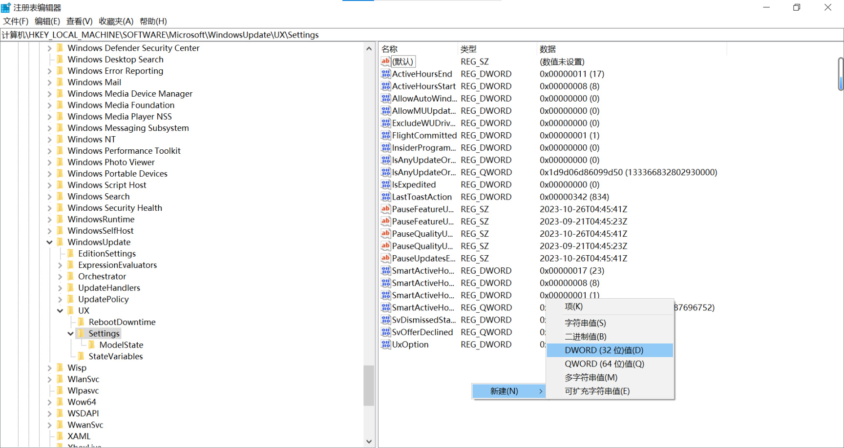Click the icon of the ActiveHoursEnd value

coord(386,74)
